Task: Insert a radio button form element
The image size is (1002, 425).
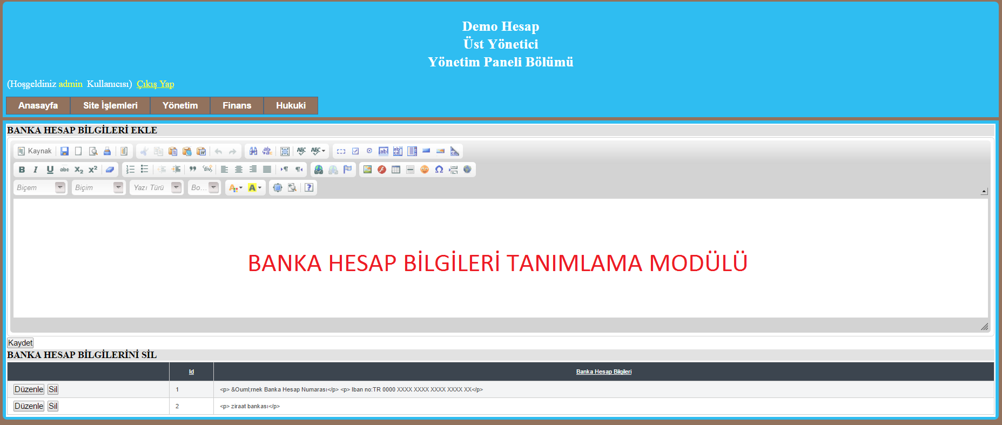Action: (369, 151)
